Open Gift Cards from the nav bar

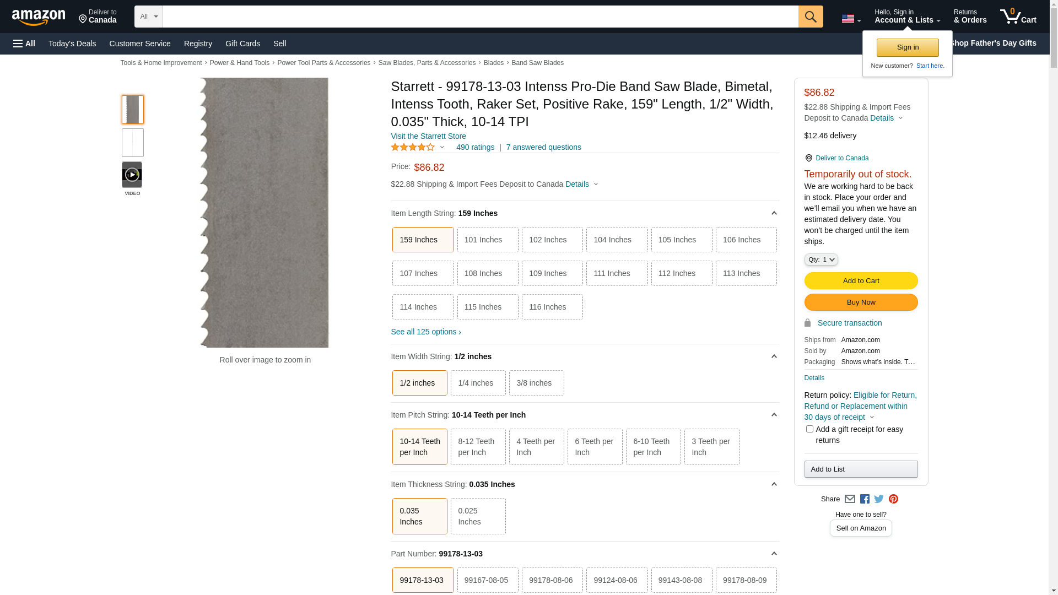242,44
